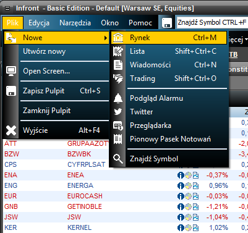Screen dimensions: 248x233
Task: Open pie chart icon in JSW row
Action: pos(188,218)
